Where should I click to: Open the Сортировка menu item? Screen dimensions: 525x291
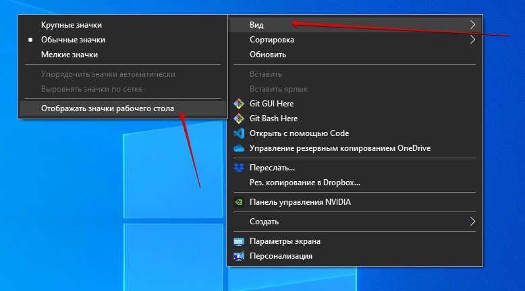pyautogui.click(x=354, y=40)
